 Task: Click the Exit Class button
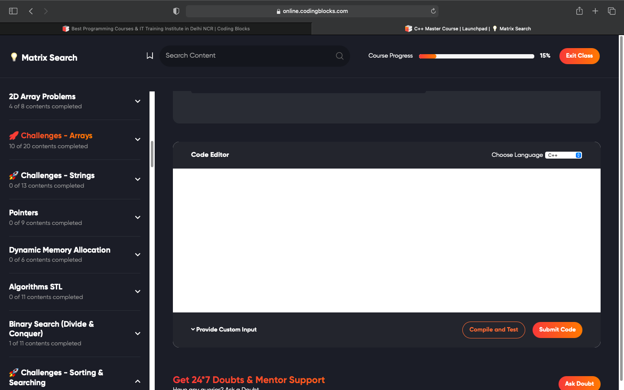point(579,56)
